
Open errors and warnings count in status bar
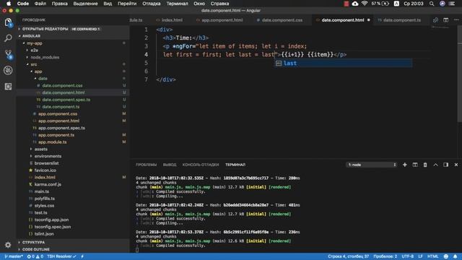tap(35, 256)
